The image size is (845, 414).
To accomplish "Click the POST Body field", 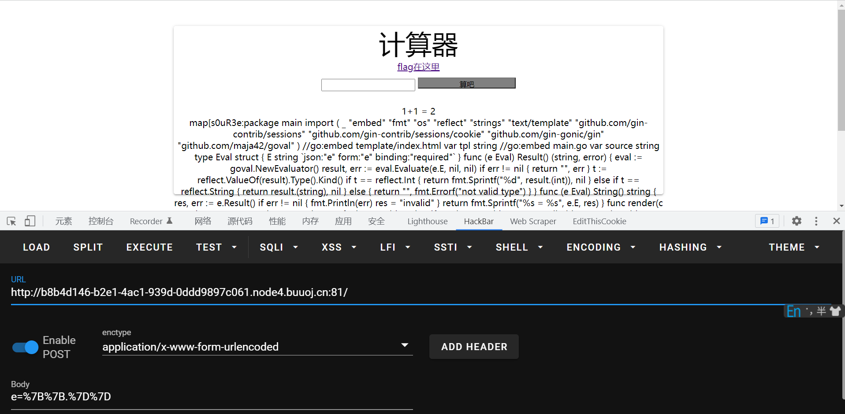I will [212, 397].
